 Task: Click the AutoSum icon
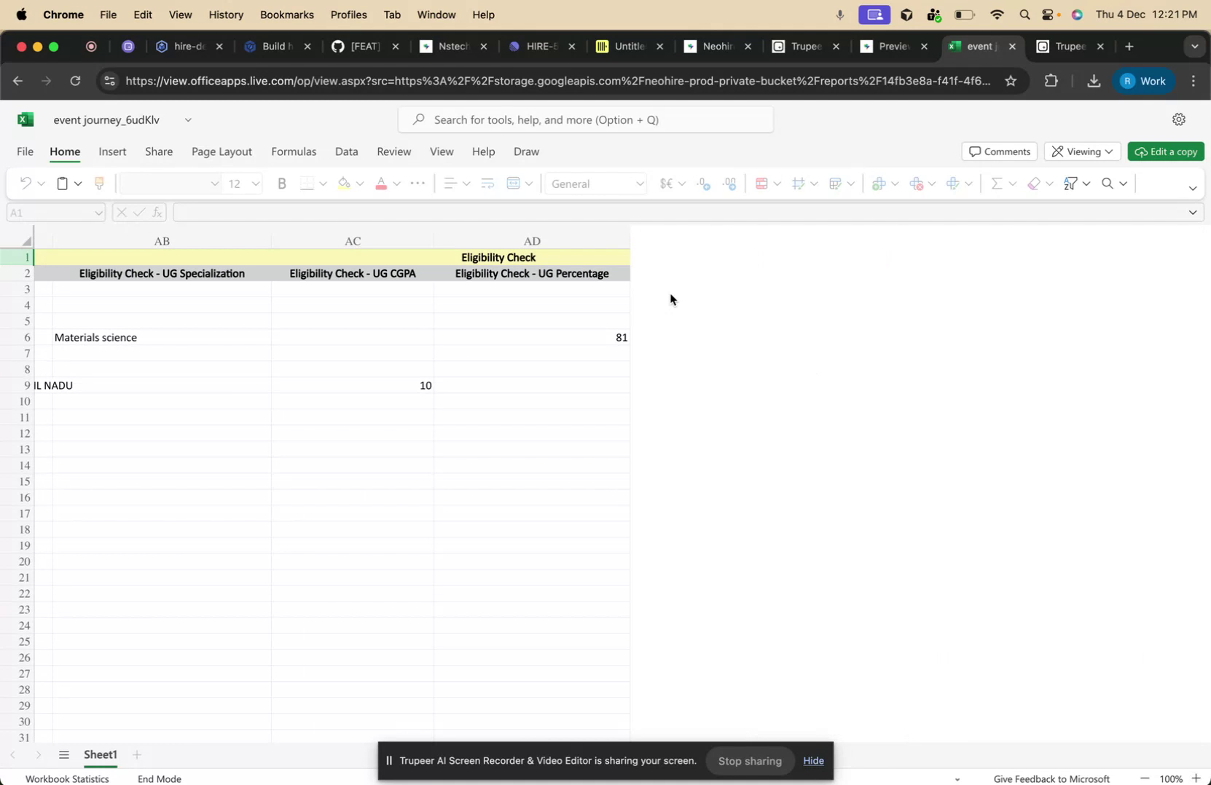click(999, 184)
